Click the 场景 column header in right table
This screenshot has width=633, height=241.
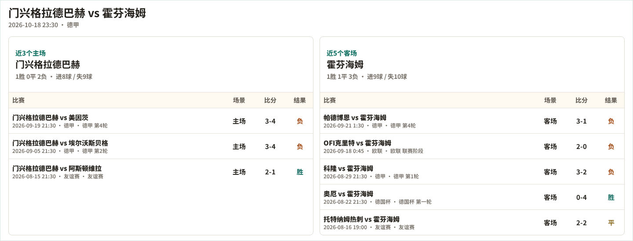point(550,100)
